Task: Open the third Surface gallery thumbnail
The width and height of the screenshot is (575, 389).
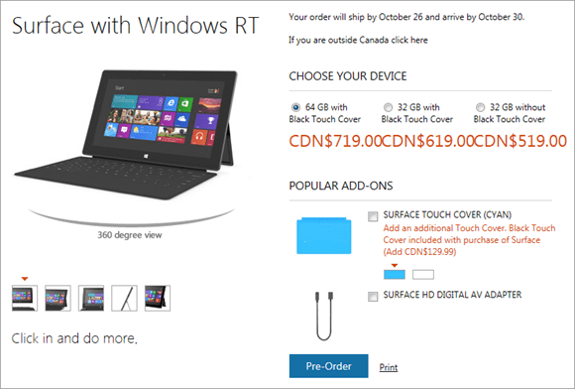Action: point(91,298)
